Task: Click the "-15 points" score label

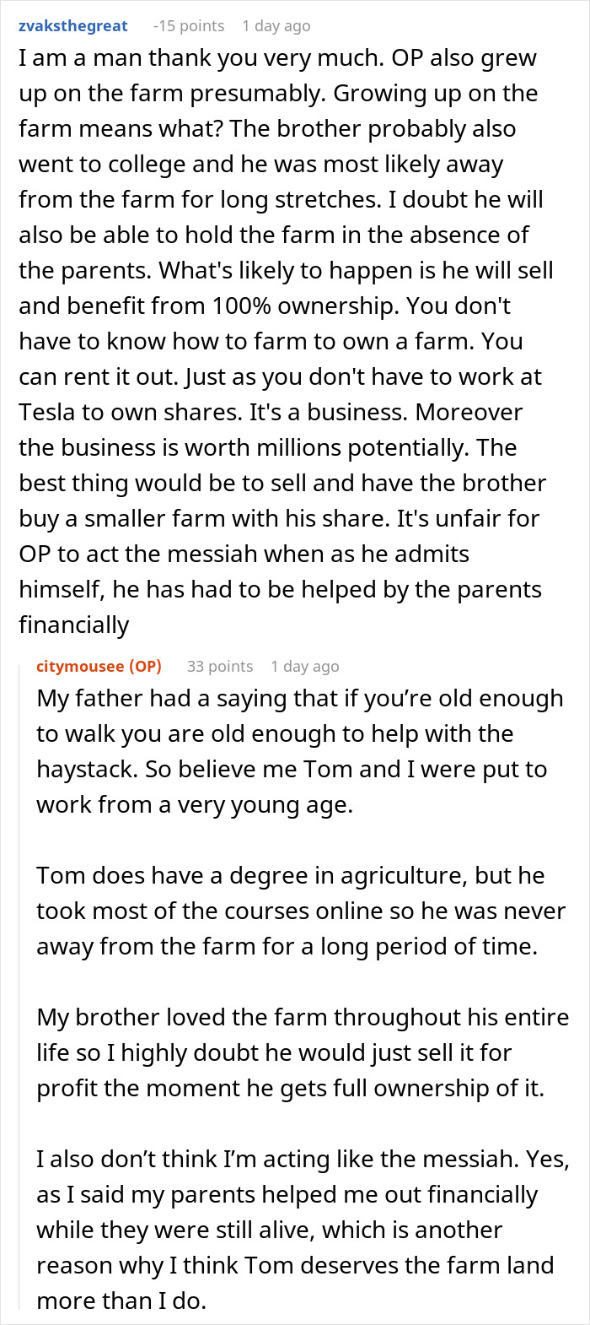Action: [189, 26]
